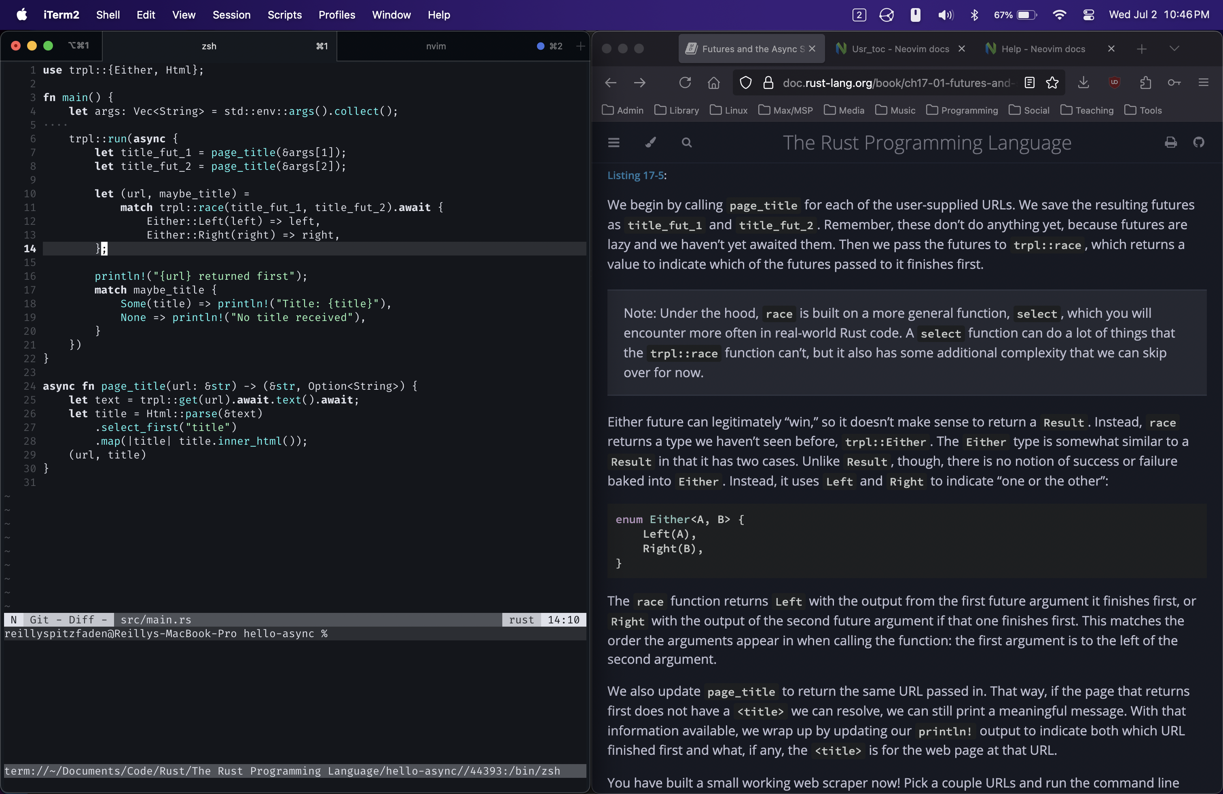Viewport: 1223px width, 794px height.
Task: Open the Media bookmarks folder
Action: 844,110
